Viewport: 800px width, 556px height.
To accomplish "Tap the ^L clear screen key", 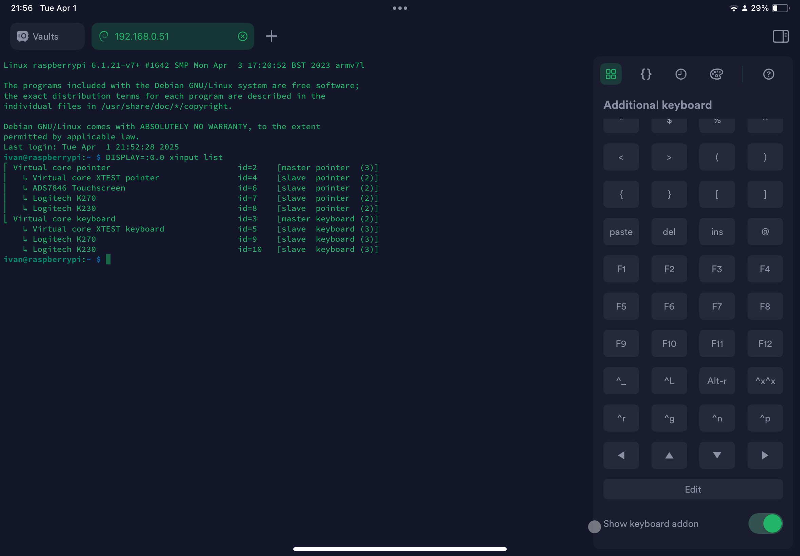I will click(x=669, y=381).
